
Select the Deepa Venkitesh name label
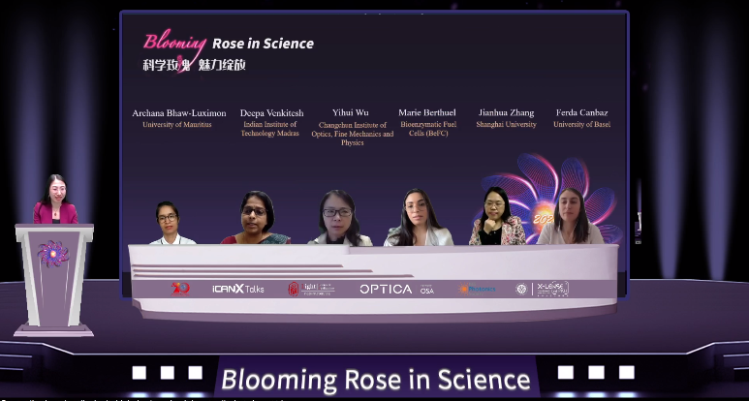(271, 113)
